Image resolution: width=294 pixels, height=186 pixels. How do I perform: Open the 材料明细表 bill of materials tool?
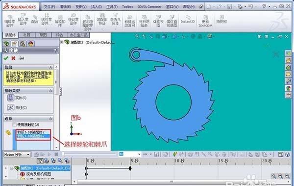144,21
